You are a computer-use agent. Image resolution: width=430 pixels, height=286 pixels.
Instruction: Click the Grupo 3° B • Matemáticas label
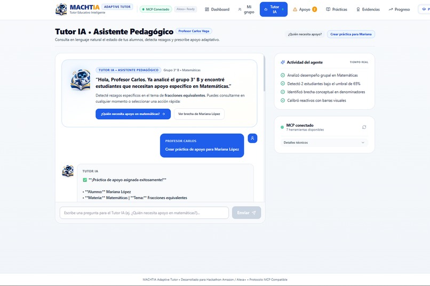pyautogui.click(x=182, y=70)
